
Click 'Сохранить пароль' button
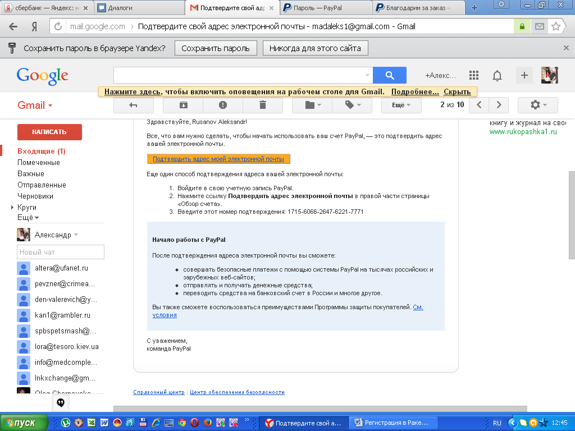click(x=216, y=48)
